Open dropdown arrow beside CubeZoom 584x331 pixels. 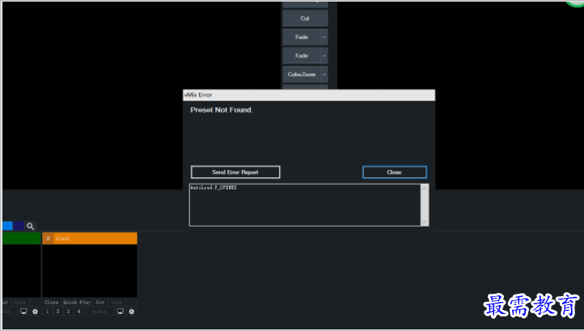pos(324,74)
